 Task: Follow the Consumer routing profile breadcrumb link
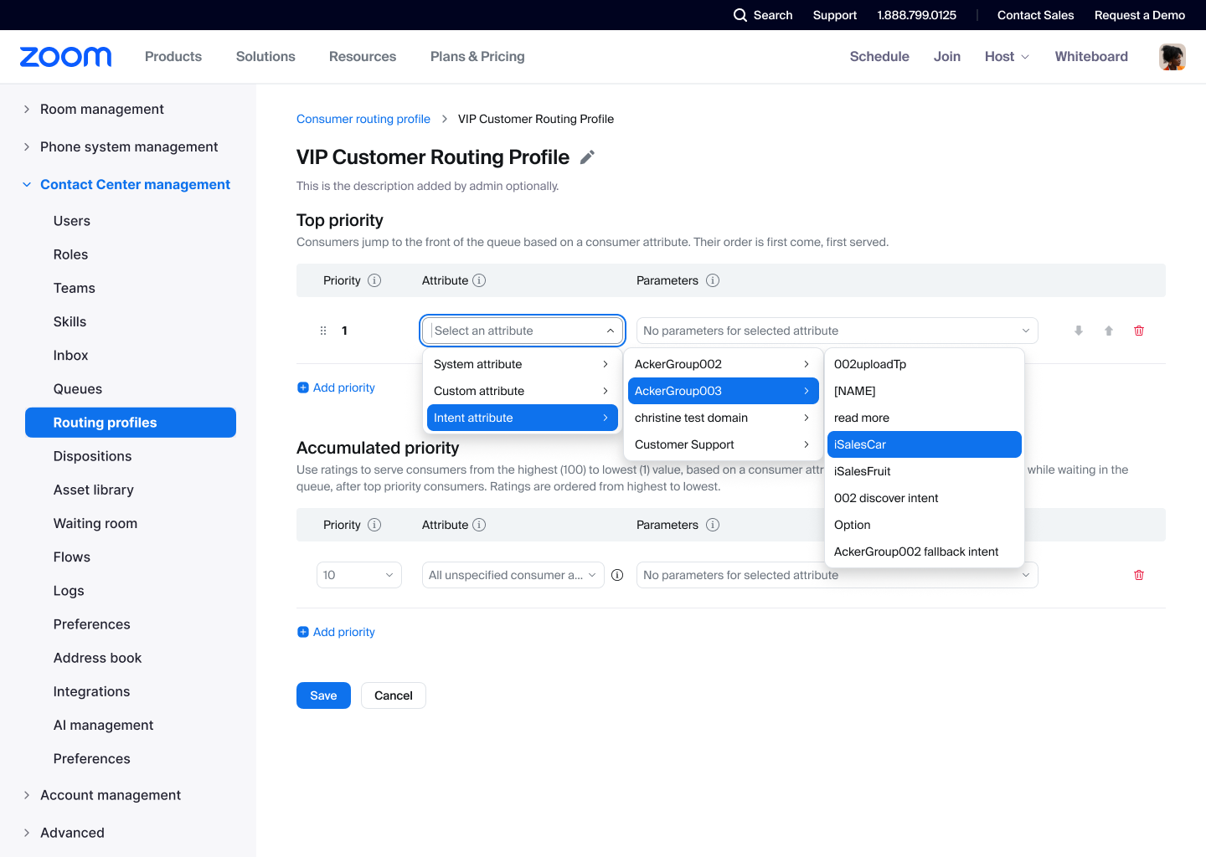point(363,119)
